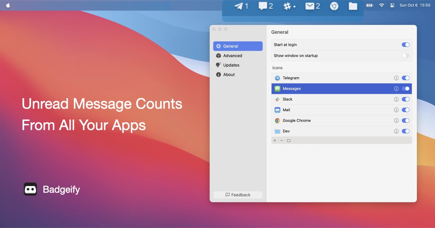The image size is (435, 228).
Task: Select the Mail row in Icons list
Action: point(341,110)
